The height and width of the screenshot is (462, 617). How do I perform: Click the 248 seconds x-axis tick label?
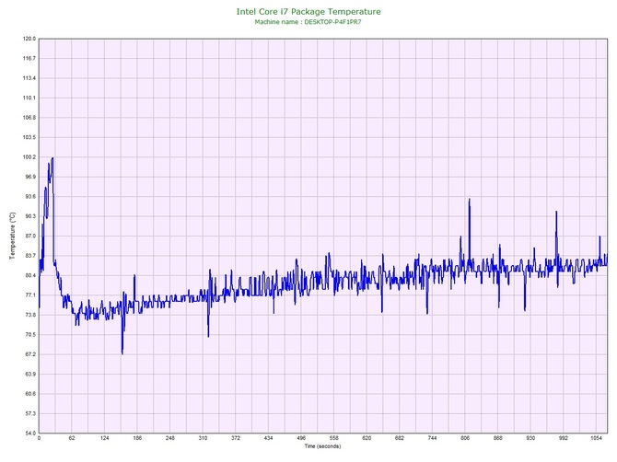[x=170, y=438]
